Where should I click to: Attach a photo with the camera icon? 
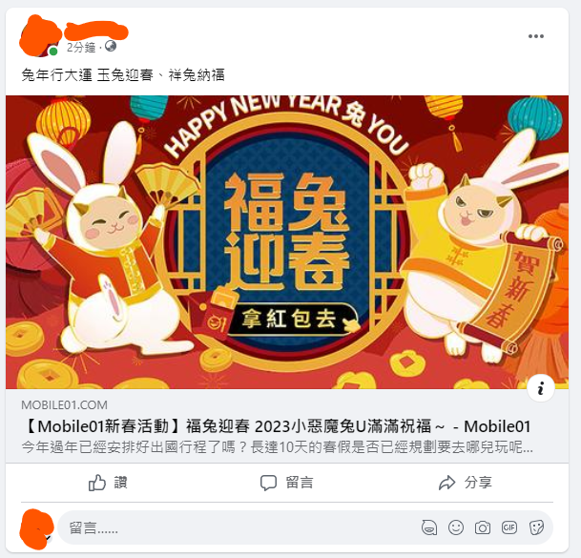pos(483,527)
